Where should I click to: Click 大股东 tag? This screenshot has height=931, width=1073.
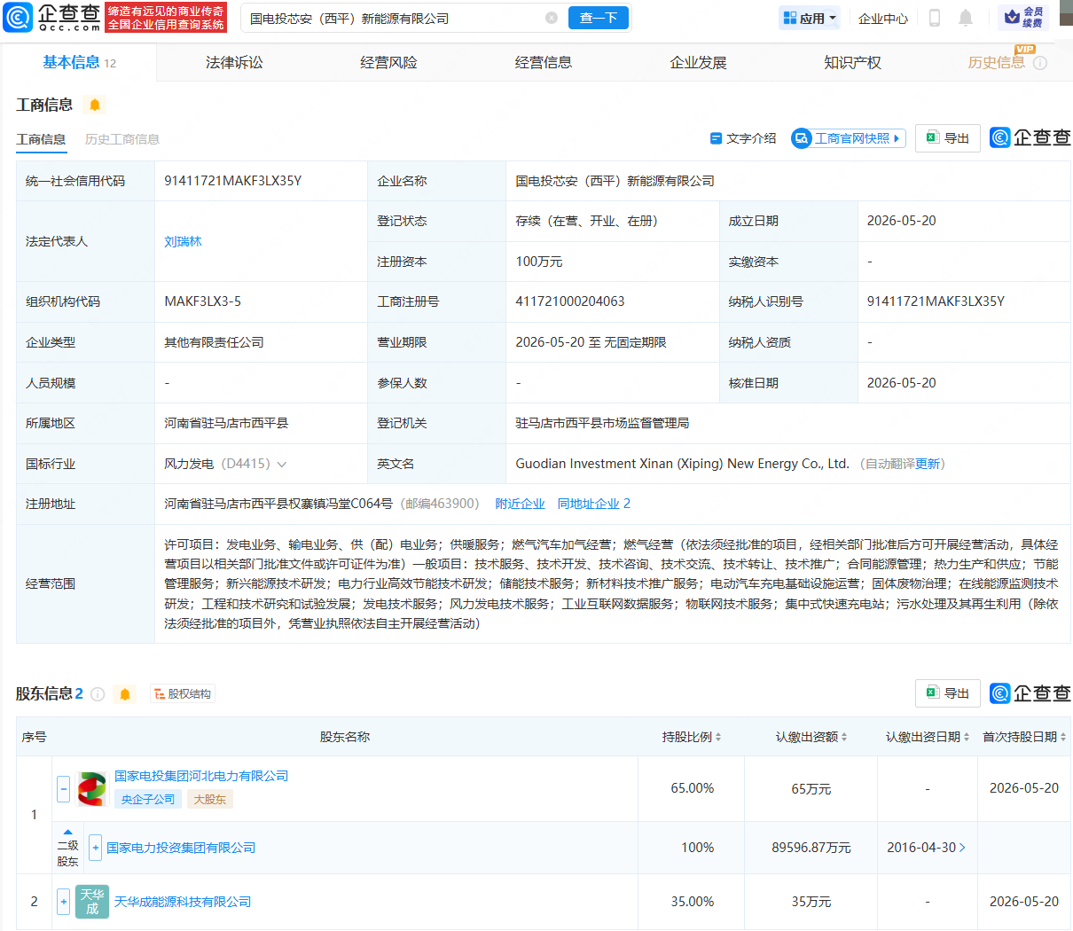pos(210,799)
